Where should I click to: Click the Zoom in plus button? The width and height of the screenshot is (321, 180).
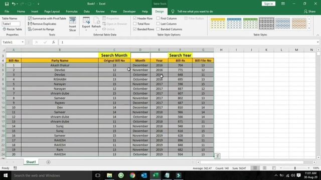point(309,168)
